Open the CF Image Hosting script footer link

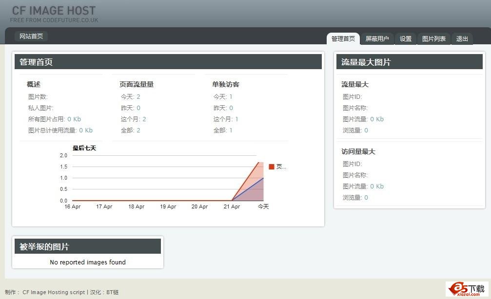54,292
